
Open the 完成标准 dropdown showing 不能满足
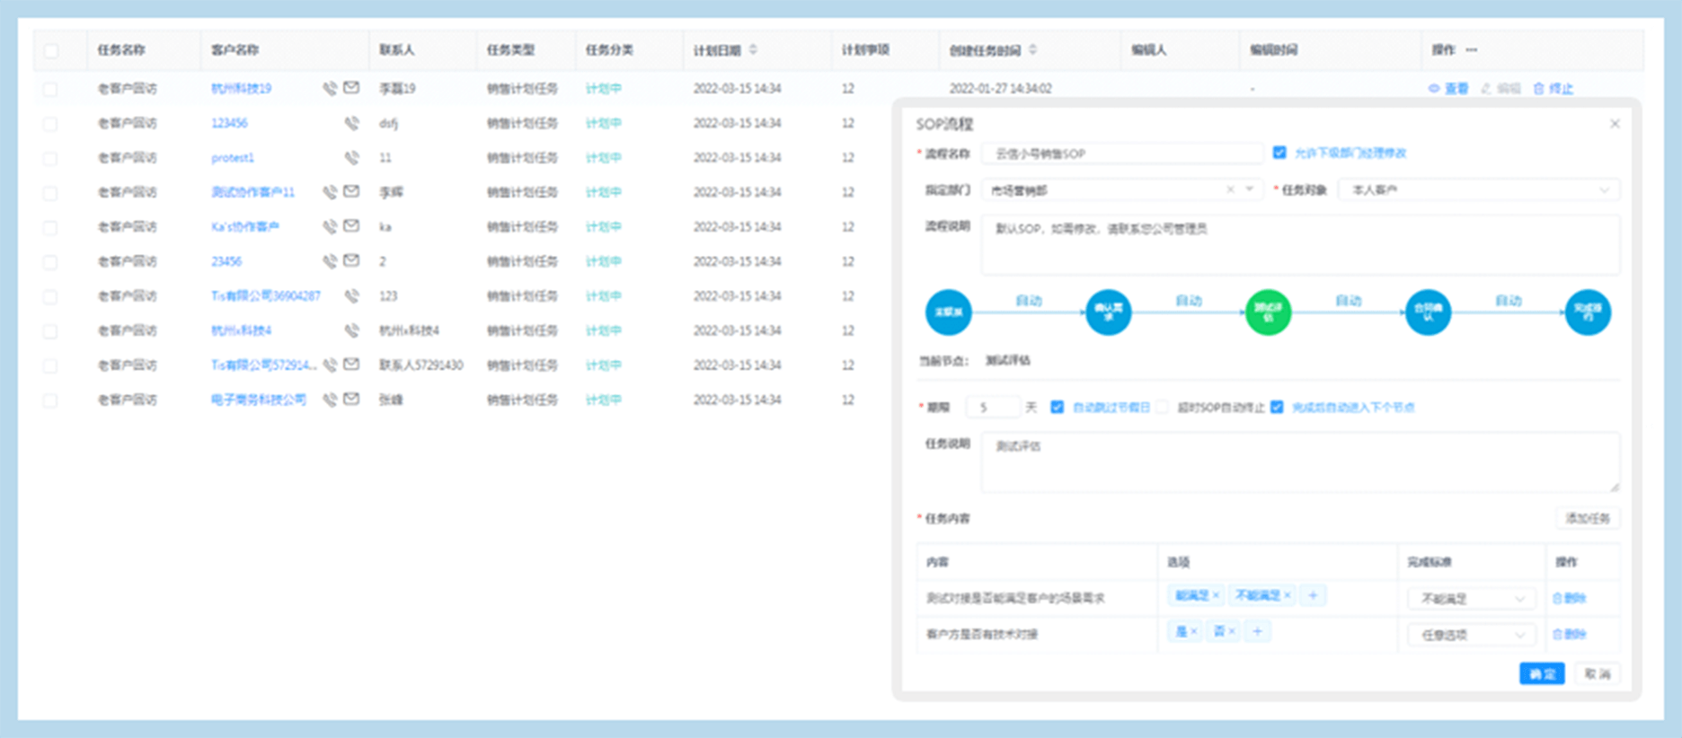pos(1471,599)
